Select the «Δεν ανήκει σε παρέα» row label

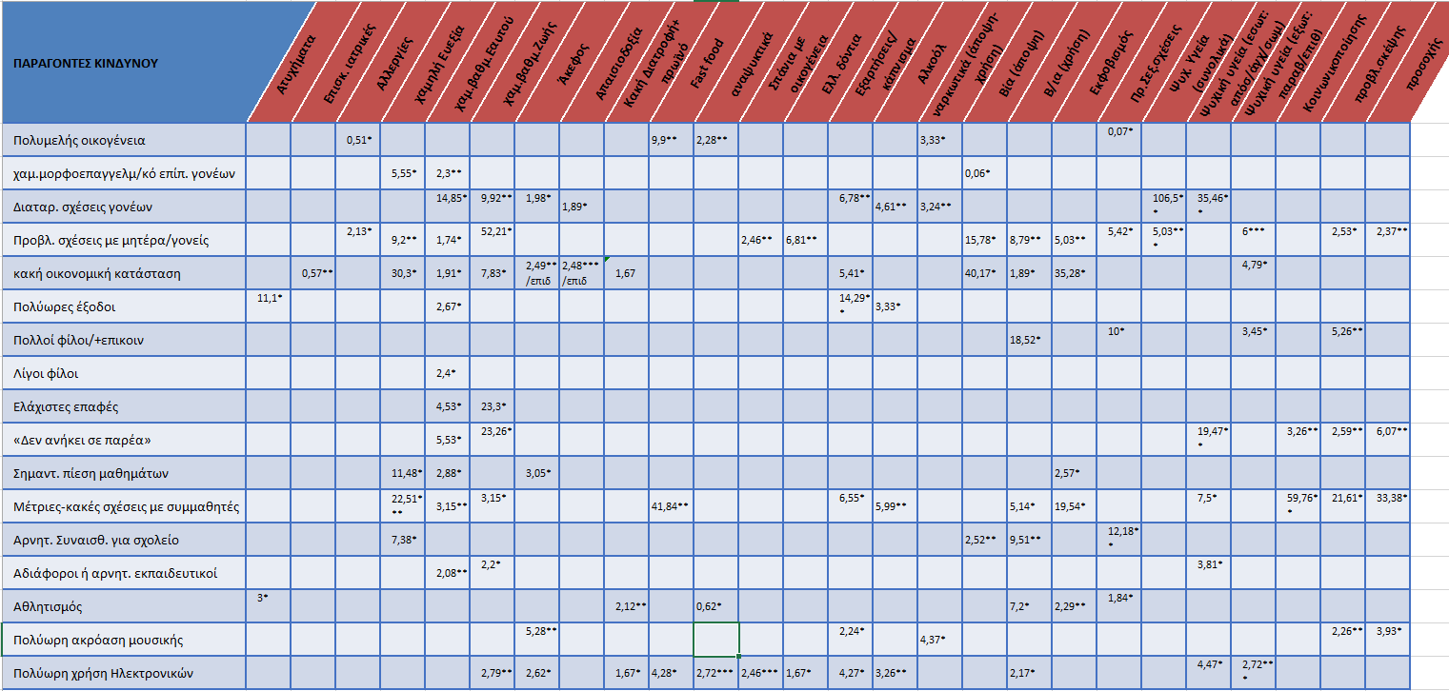pos(124,440)
